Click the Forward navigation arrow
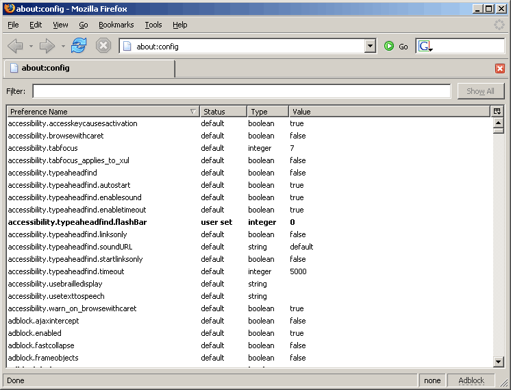Viewport: 511px width, 390px height. click(47, 46)
